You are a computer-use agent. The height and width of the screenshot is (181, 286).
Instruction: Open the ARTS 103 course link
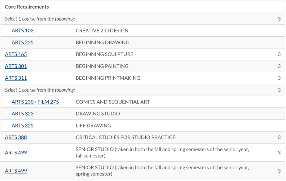23,31
